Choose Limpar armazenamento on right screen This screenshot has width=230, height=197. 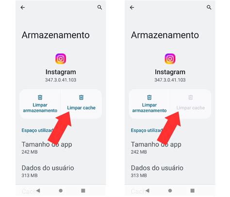(x=149, y=104)
